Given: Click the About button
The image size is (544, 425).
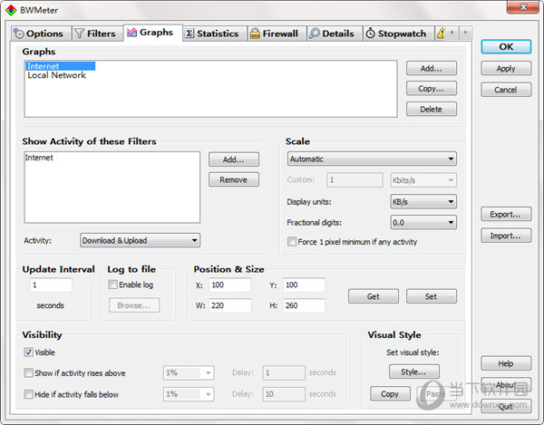Looking at the screenshot, I should pos(506,385).
